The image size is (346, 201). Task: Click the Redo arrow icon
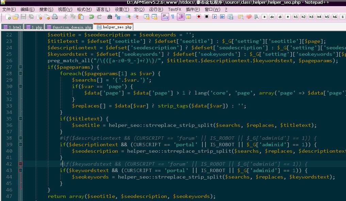pyautogui.click(x=99, y=17)
